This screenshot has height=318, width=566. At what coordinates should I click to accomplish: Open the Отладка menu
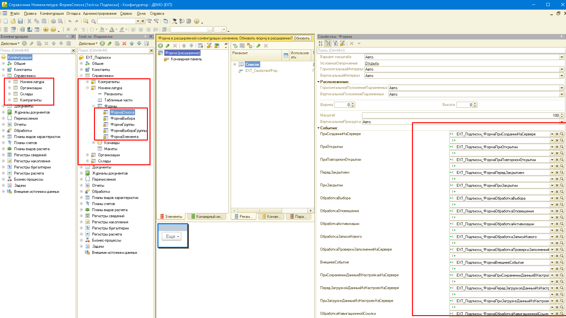point(73,13)
